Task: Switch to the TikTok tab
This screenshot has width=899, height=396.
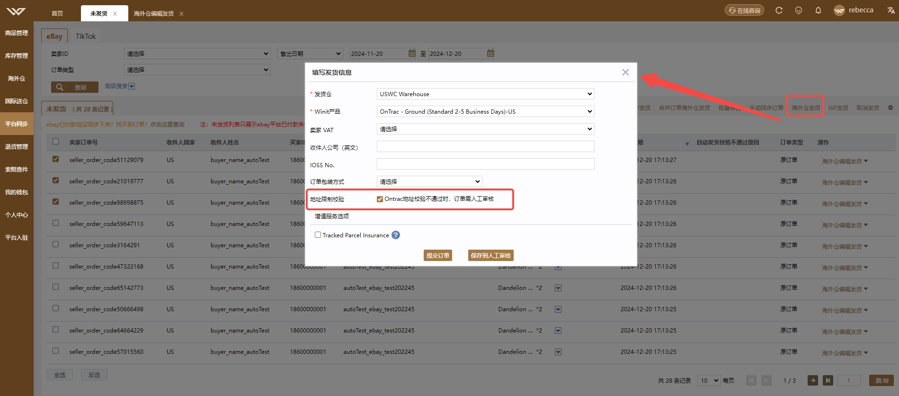Action: pos(86,36)
